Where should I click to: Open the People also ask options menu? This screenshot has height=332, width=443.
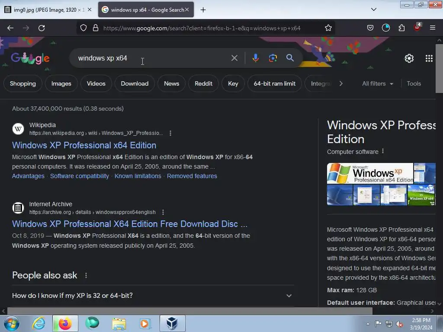click(x=86, y=275)
